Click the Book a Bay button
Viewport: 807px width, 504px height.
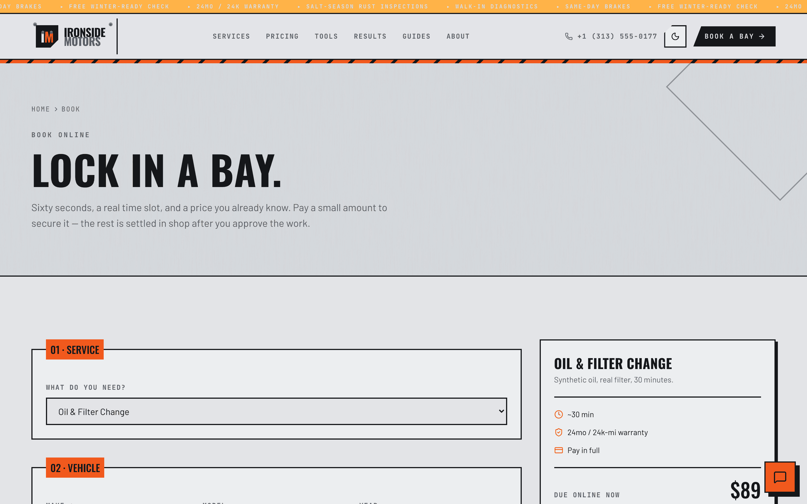(734, 36)
